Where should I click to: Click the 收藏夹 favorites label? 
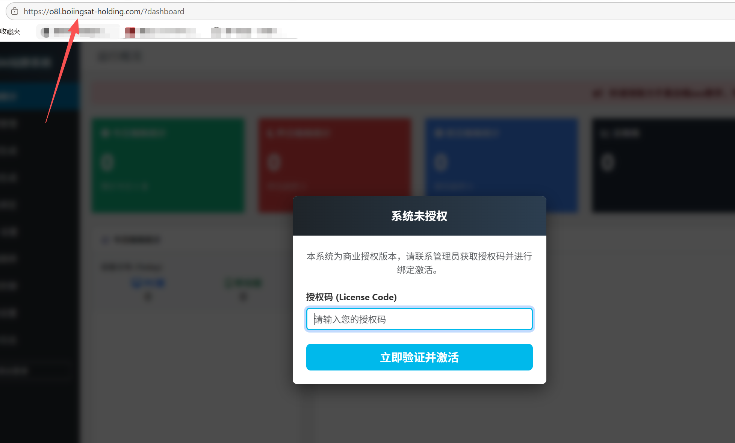click(11, 32)
